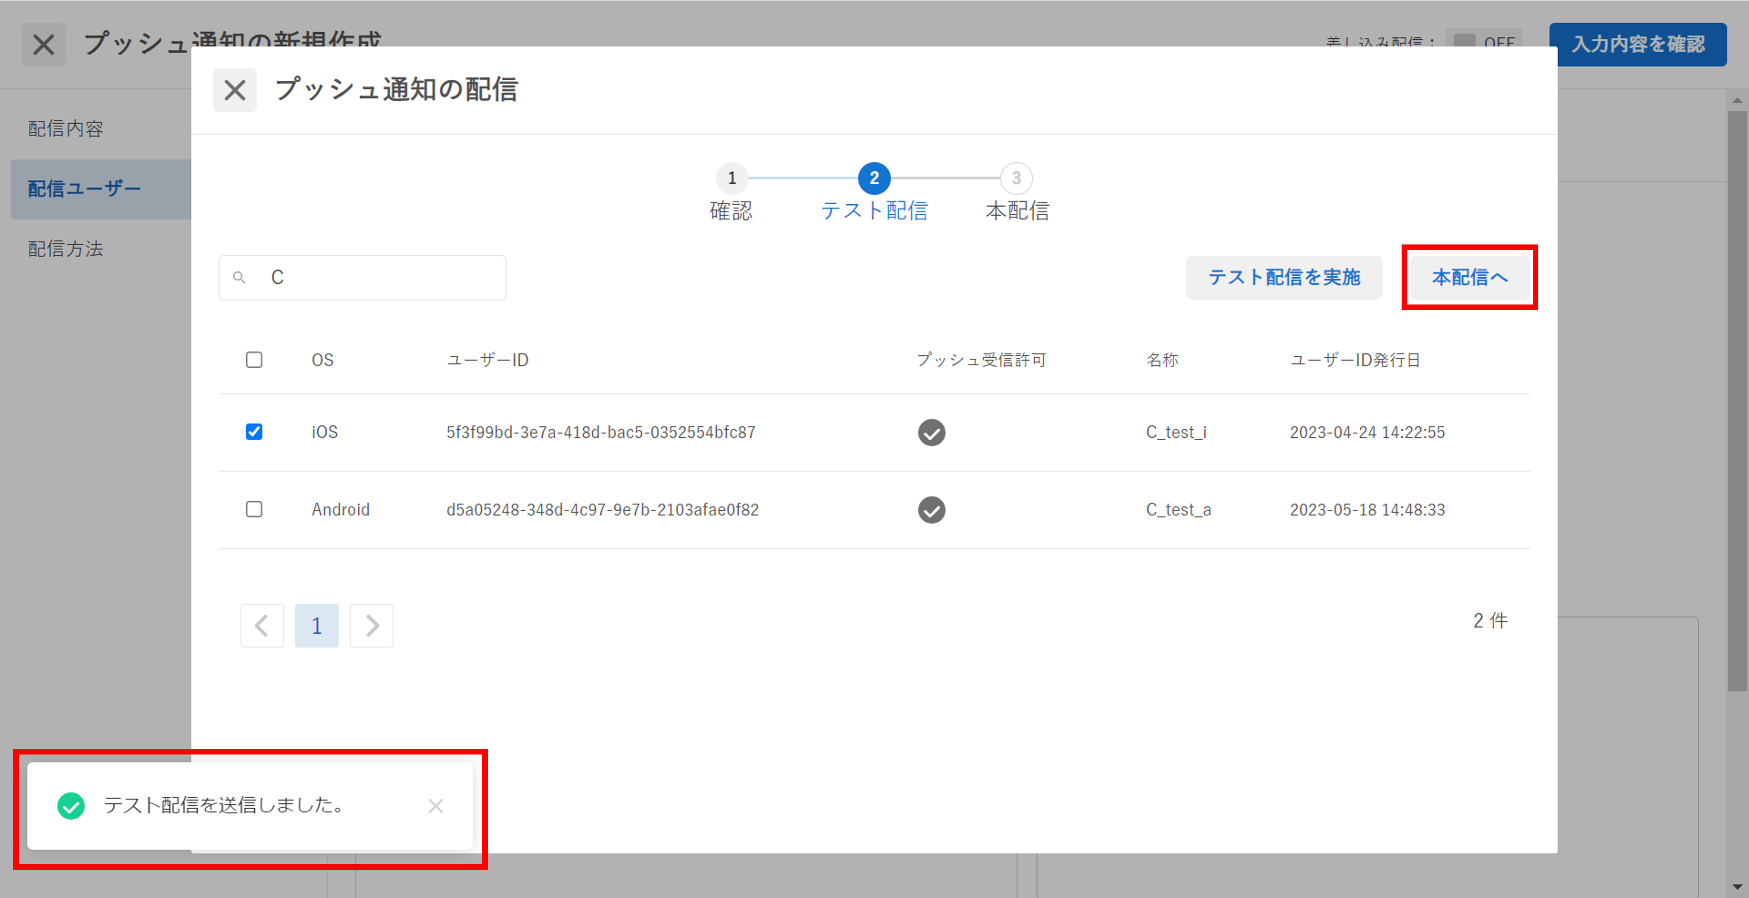The height and width of the screenshot is (898, 1749).
Task: Click the 2 件 result count
Action: coord(1490,621)
